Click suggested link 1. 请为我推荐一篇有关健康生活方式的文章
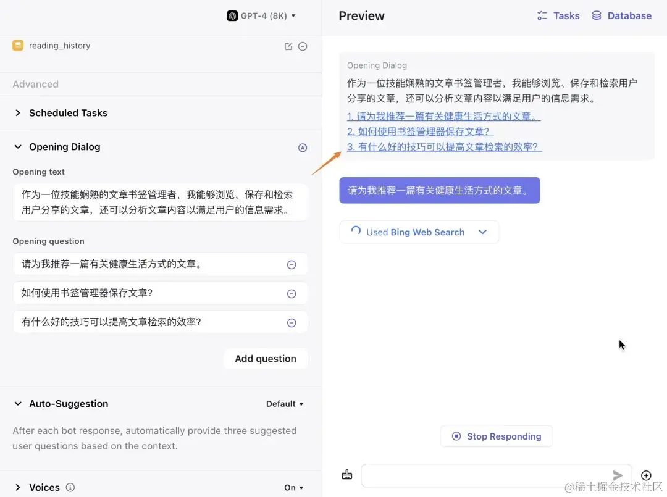Viewport: 667px width, 497px height. tap(443, 116)
